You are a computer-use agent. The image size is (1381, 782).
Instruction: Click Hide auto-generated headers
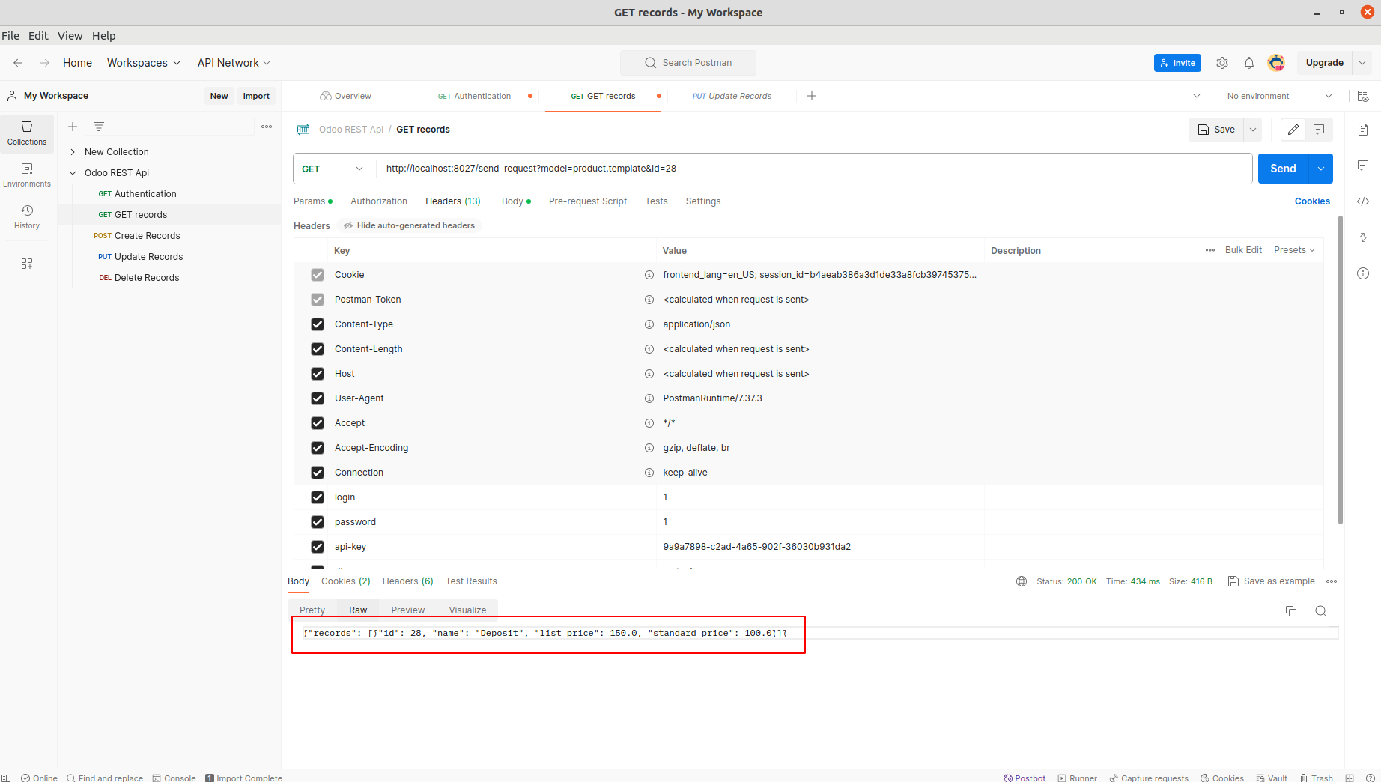[x=409, y=225]
